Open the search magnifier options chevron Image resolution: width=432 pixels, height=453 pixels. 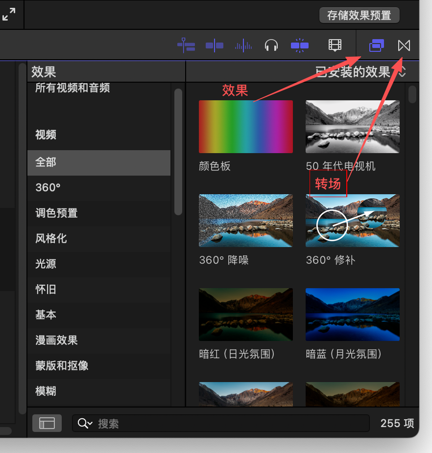pyautogui.click(x=85, y=424)
